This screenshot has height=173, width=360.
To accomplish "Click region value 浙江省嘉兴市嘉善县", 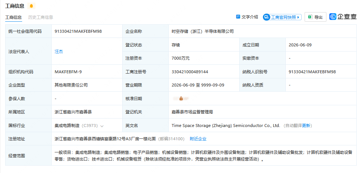I will [73, 112].
